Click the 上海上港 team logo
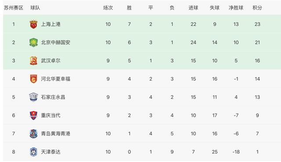 point(33,24)
